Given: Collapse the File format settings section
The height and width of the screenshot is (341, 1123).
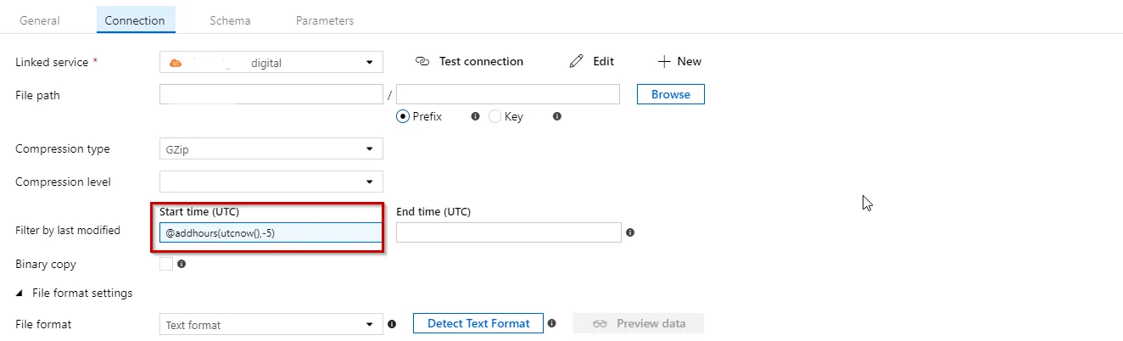Looking at the screenshot, I should pyautogui.click(x=20, y=293).
